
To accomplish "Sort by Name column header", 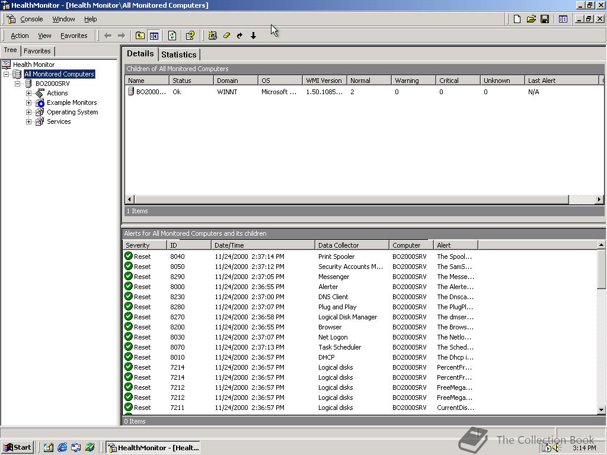I will [x=147, y=81].
